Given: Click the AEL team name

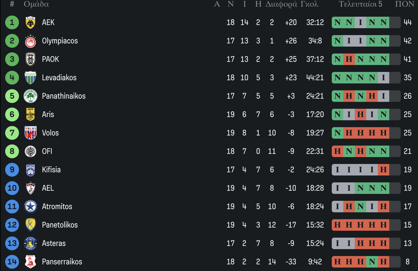Looking at the screenshot, I should [48, 188].
